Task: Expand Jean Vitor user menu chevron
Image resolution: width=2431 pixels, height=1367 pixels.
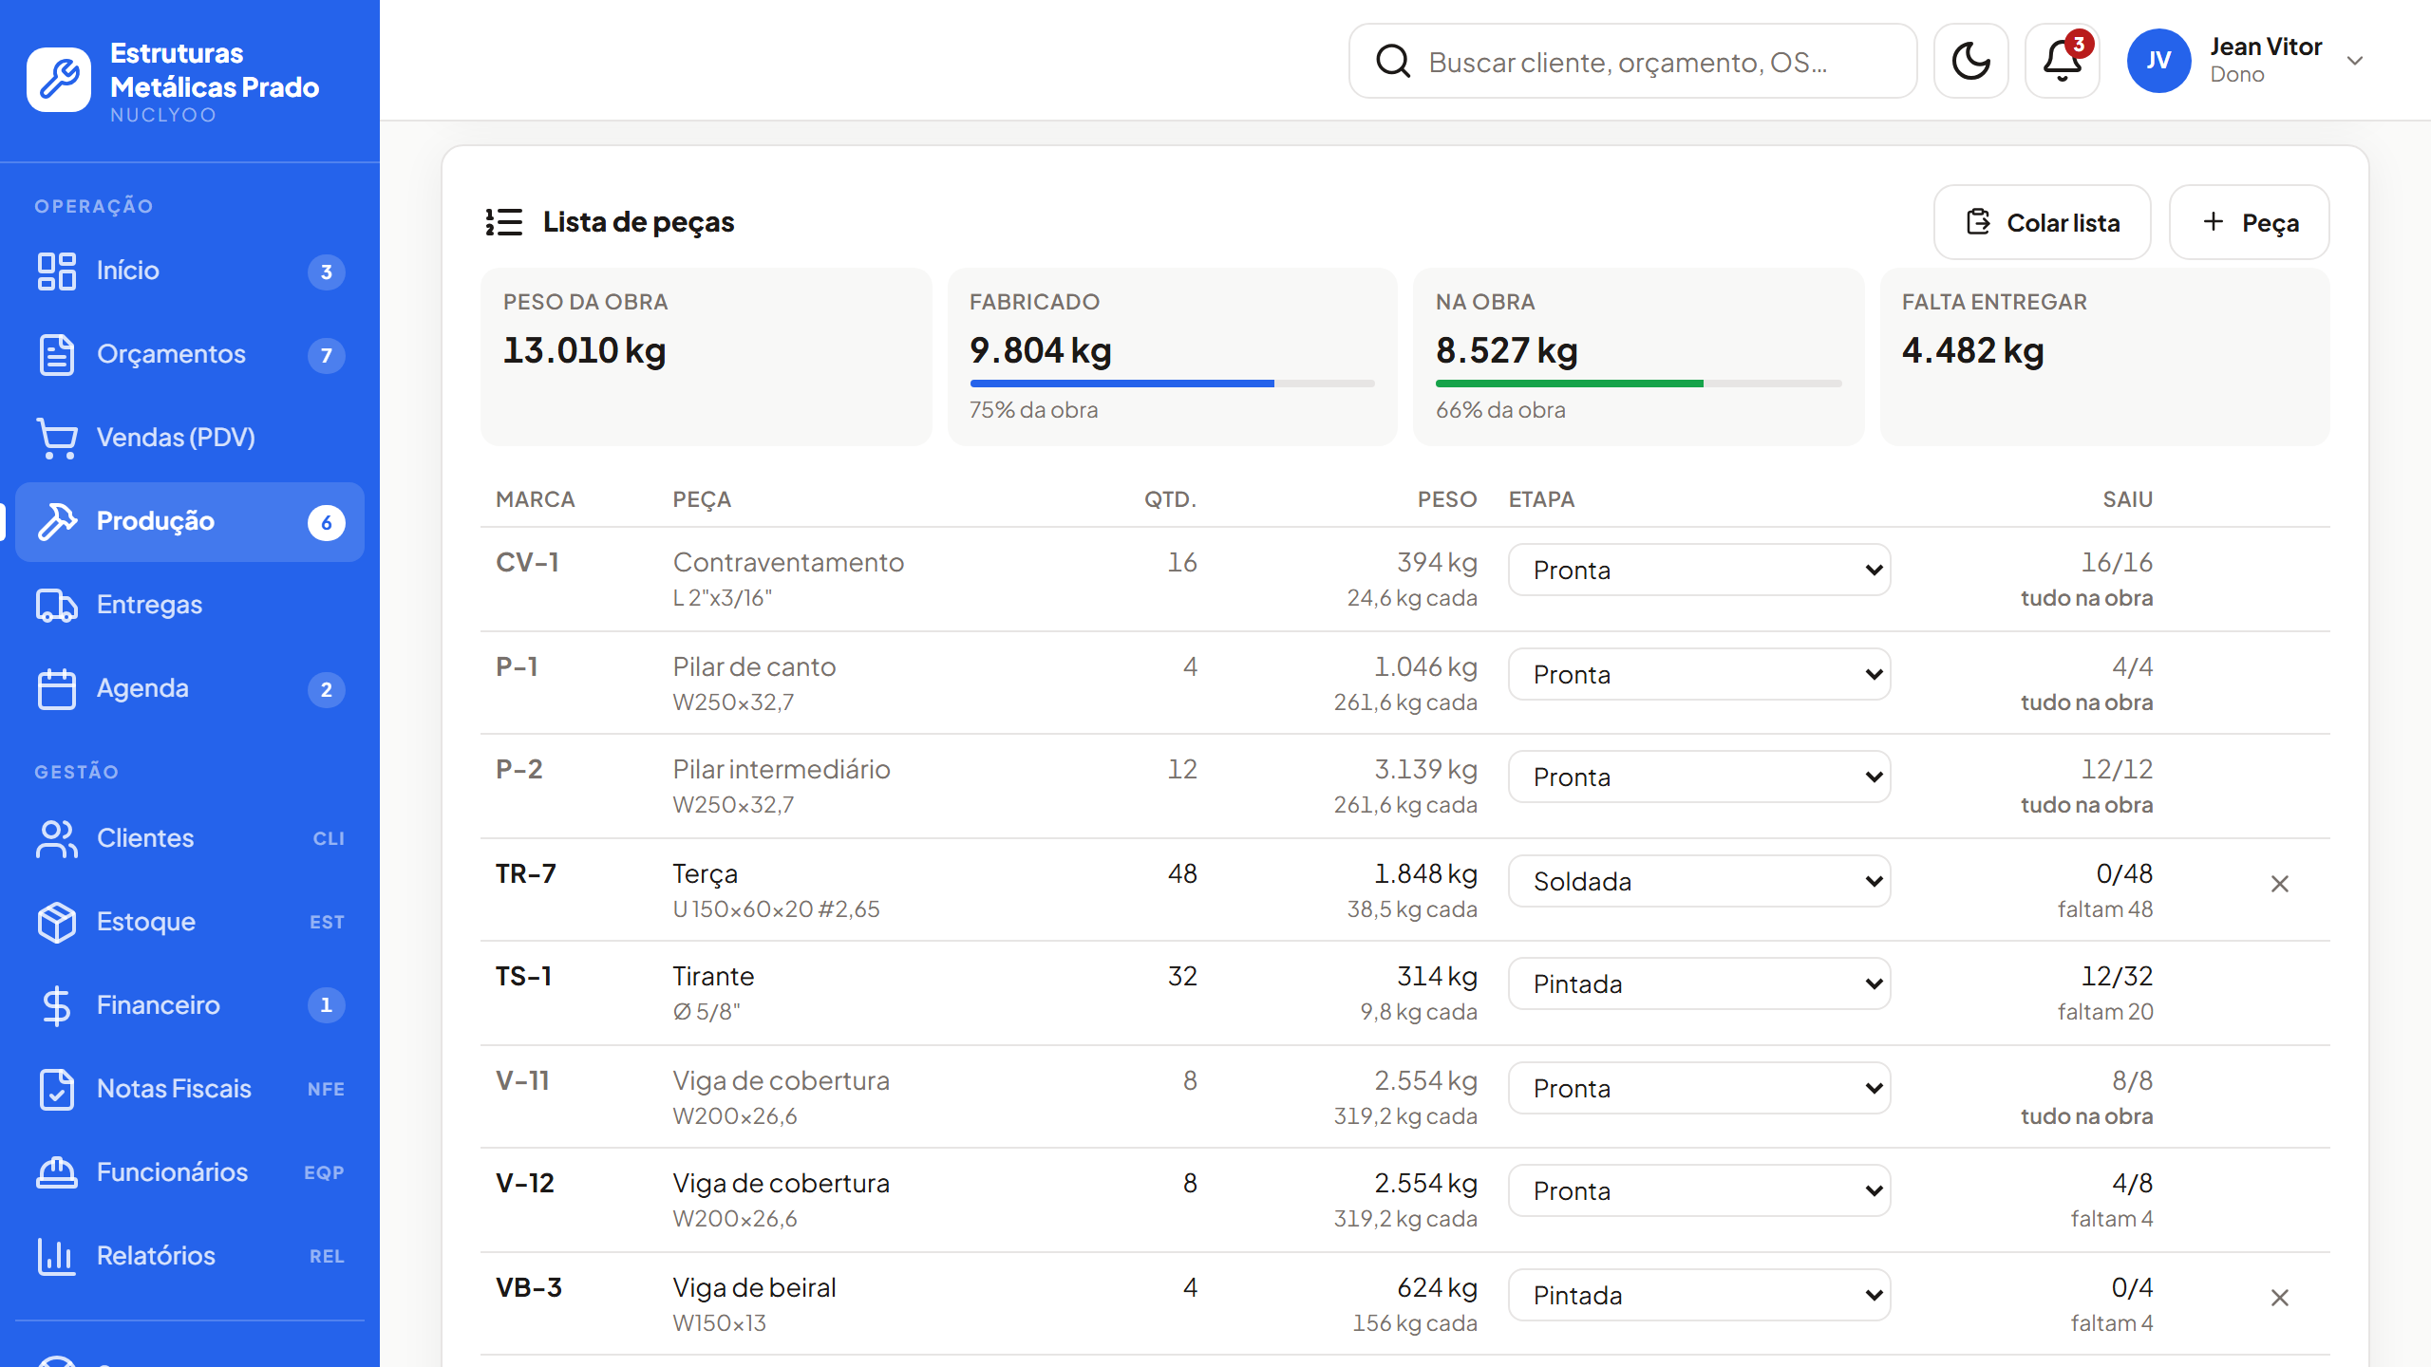Action: click(2355, 61)
